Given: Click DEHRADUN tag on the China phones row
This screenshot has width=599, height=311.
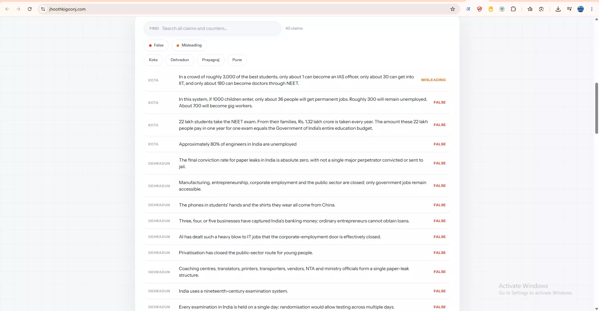Looking at the screenshot, I should click(159, 205).
